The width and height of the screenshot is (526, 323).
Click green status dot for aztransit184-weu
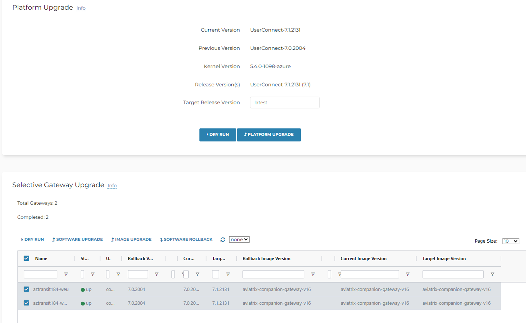(x=83, y=290)
